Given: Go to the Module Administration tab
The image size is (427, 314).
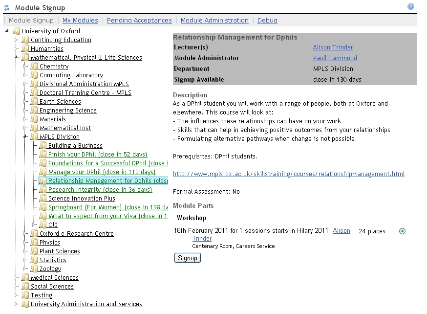Looking at the screenshot, I should click(214, 21).
